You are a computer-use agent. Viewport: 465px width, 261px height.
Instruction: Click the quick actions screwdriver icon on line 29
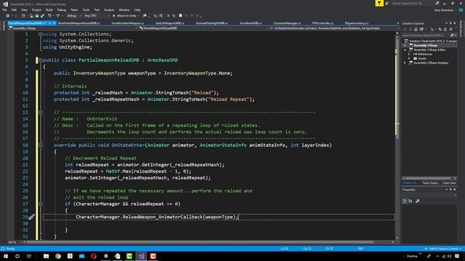tap(31, 217)
